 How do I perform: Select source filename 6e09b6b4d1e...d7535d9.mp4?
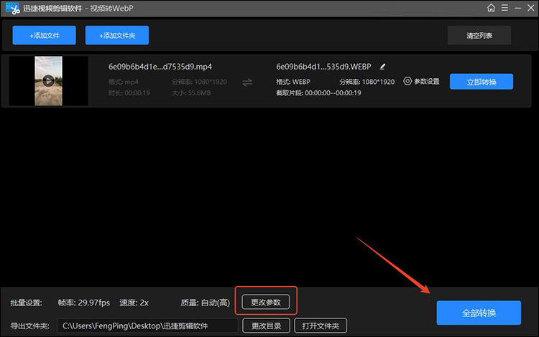160,67
